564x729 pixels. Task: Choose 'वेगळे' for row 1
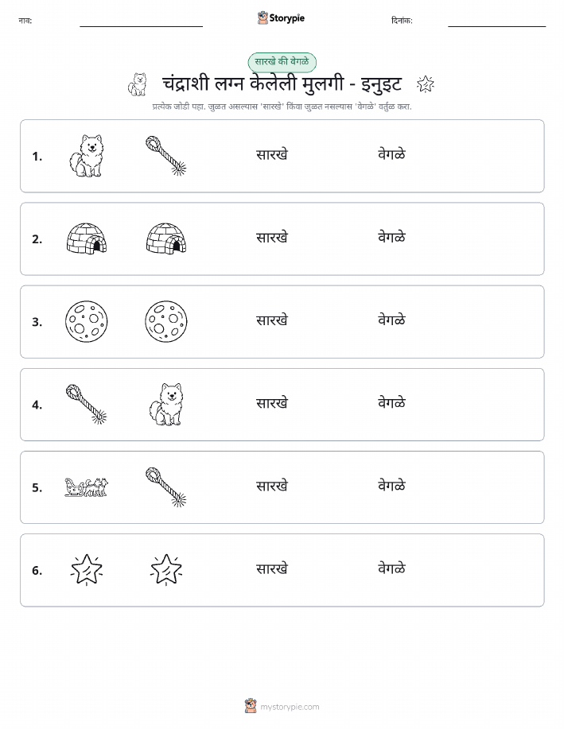click(x=392, y=155)
